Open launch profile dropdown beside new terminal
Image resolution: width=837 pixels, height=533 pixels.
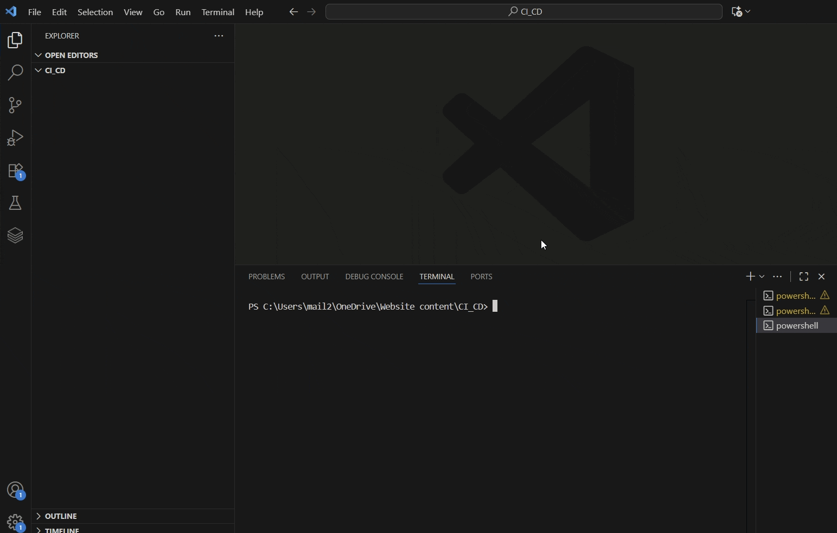tap(762, 277)
